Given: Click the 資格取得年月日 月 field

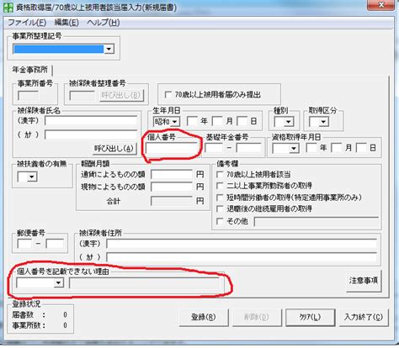Looking at the screenshot, I should tap(336, 148).
